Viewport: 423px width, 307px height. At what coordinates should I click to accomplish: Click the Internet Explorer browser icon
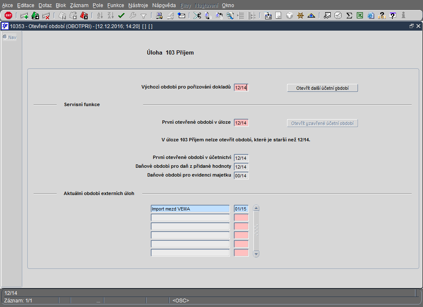371,16
